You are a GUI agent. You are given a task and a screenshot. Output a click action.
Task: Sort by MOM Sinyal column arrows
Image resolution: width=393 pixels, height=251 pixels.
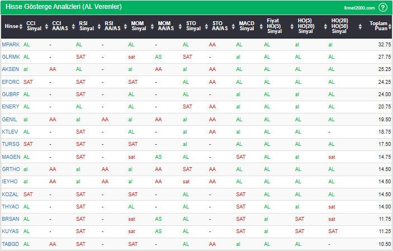[x=150, y=26]
